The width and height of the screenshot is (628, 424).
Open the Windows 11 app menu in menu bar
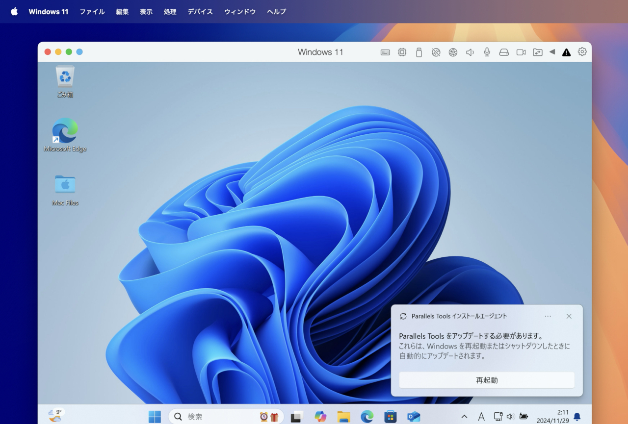[x=49, y=12]
